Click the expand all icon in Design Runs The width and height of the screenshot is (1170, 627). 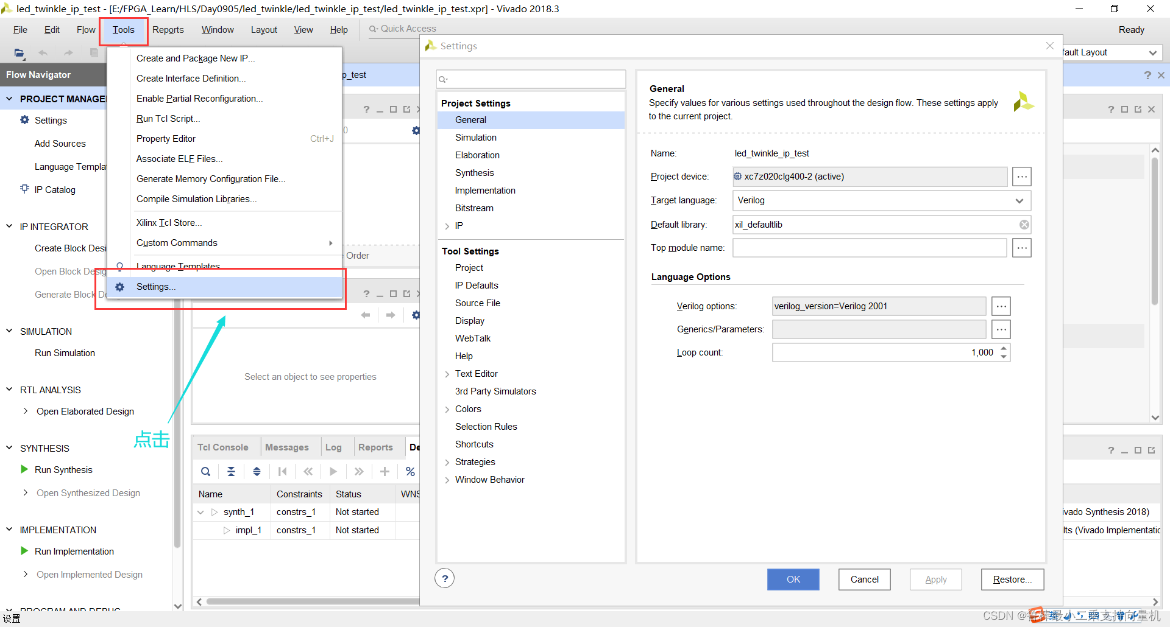(257, 471)
